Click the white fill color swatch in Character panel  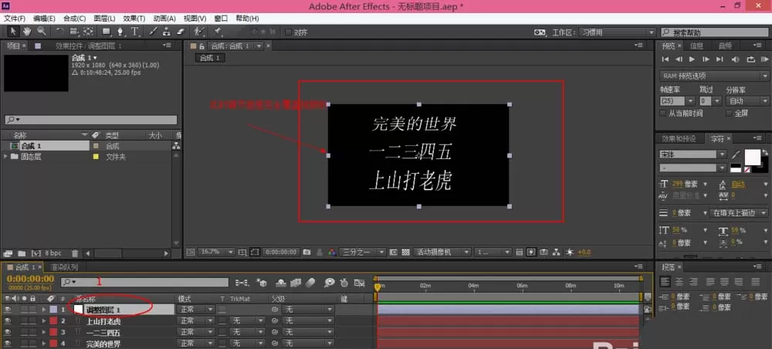[752, 157]
